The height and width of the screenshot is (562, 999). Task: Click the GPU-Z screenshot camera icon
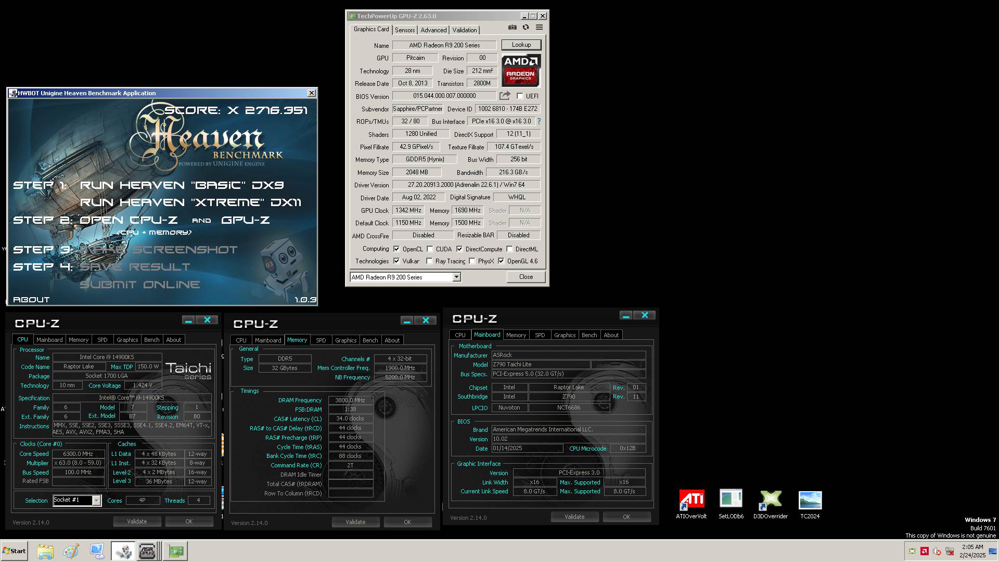513,28
